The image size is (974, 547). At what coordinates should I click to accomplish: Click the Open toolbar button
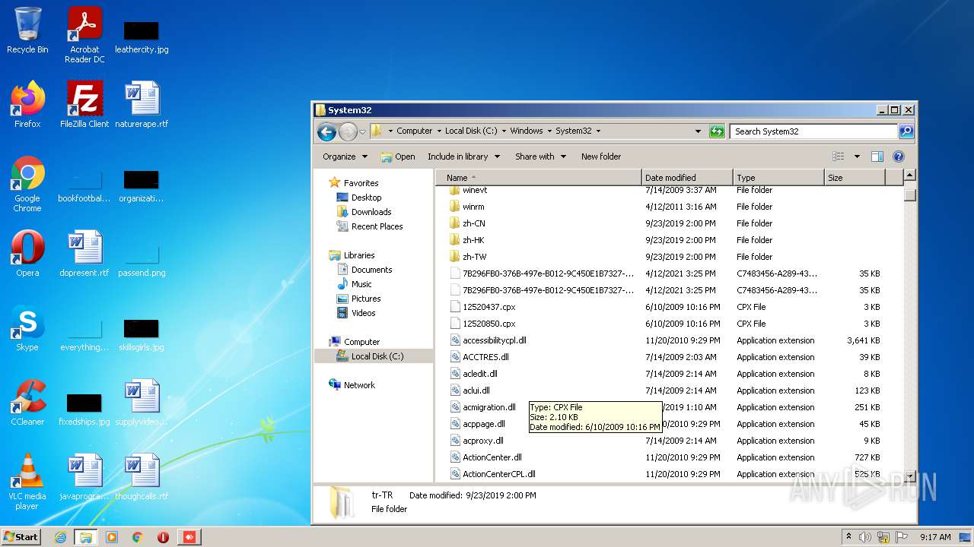398,157
